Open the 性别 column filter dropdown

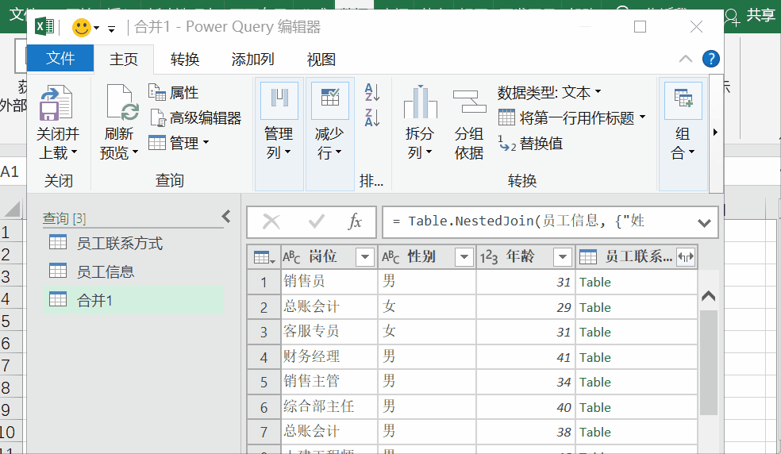[464, 257]
